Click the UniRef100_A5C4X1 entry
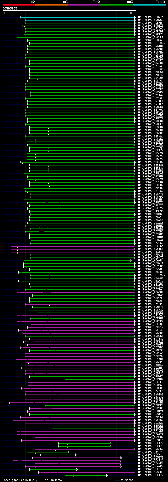168x482 pixels. pos(151,55)
